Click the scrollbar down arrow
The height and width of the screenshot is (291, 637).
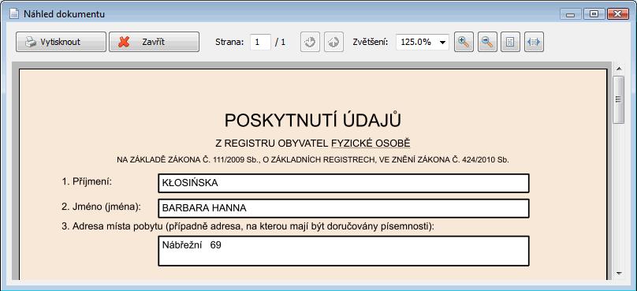[619, 273]
